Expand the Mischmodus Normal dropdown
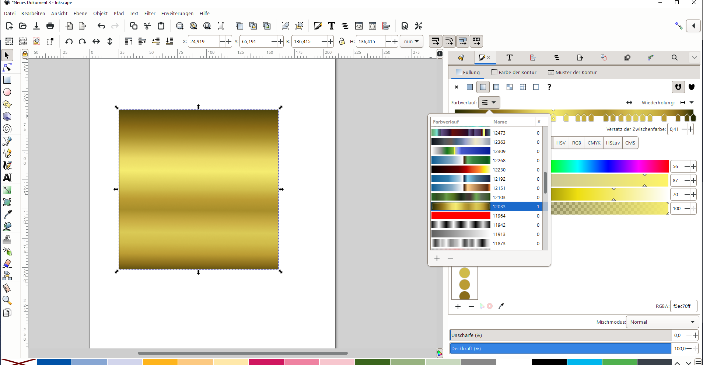The width and height of the screenshot is (703, 365). [662, 322]
